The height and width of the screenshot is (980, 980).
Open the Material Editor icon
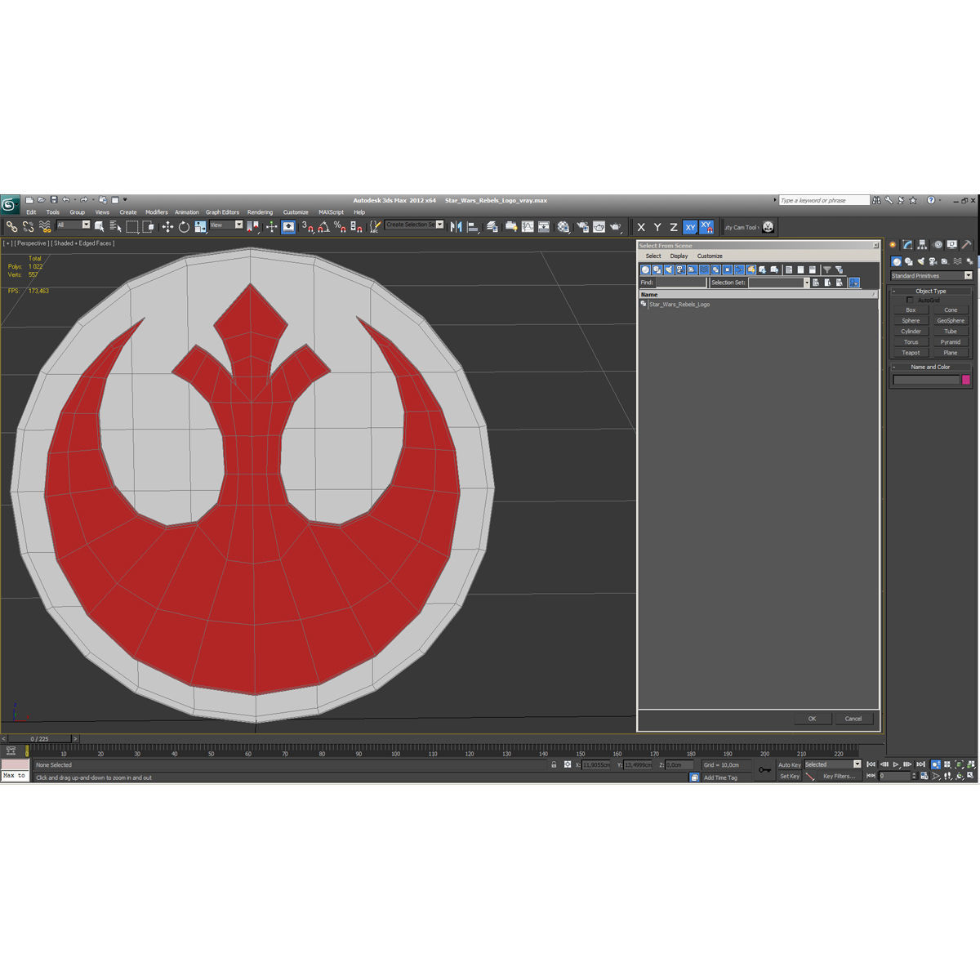coord(563,227)
